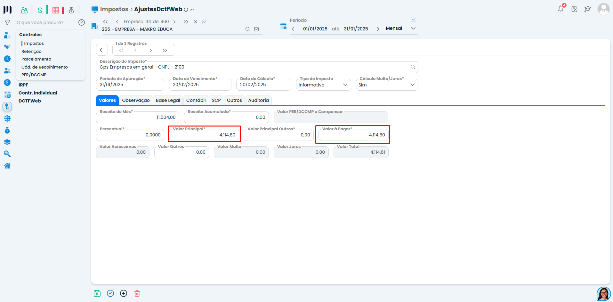The width and height of the screenshot is (613, 302).
Task: Click the envelope icon beside company name
Action: pos(256,29)
